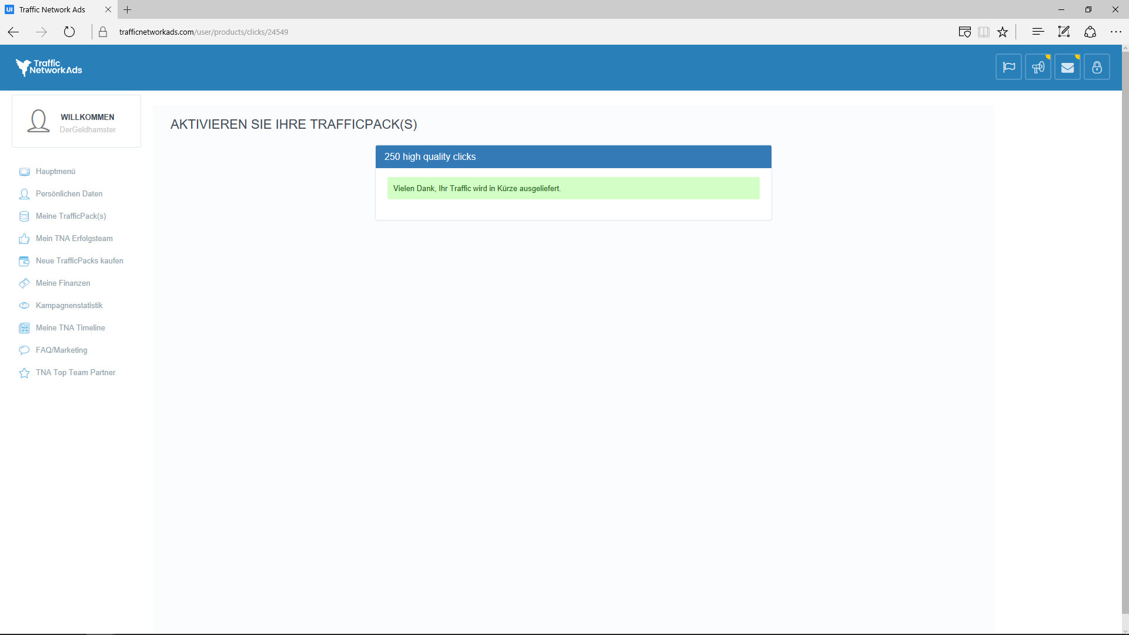The width and height of the screenshot is (1129, 635).
Task: Refresh the page with reload button
Action: (x=69, y=32)
